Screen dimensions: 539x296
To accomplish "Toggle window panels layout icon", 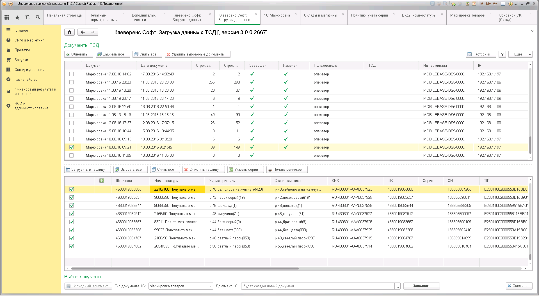I will click(x=503, y=4).
